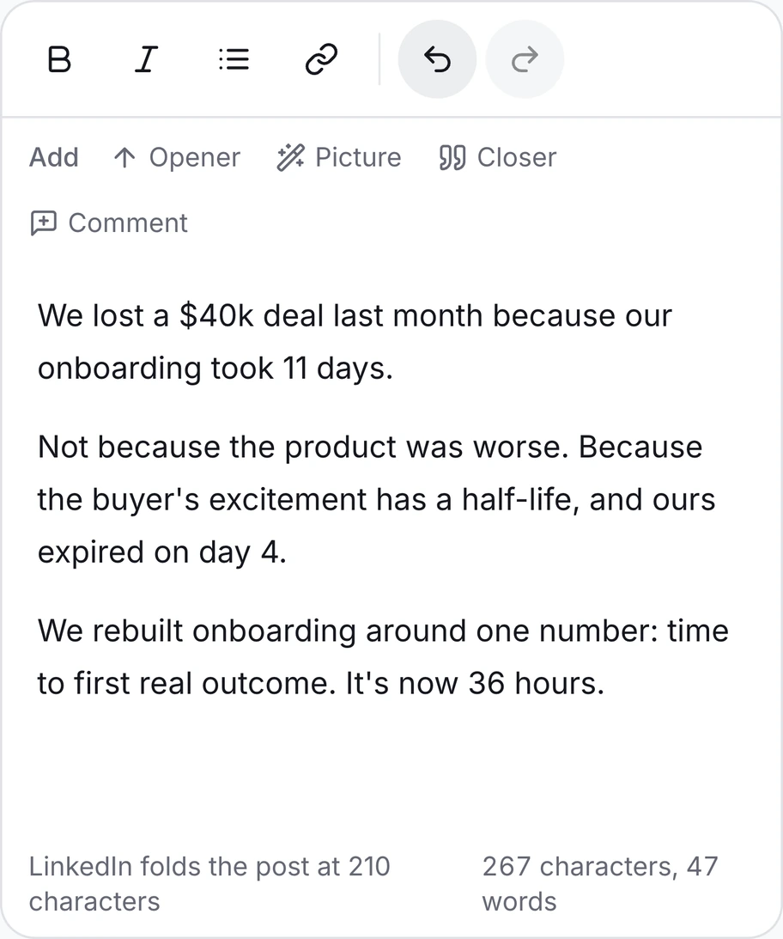Click in the paragraph about buyer's excitement

(x=376, y=499)
